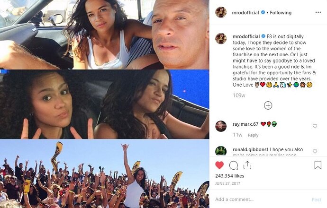Click Reply under ray.marx.67's comment
The height and width of the screenshot is (208, 327).
[253, 135]
